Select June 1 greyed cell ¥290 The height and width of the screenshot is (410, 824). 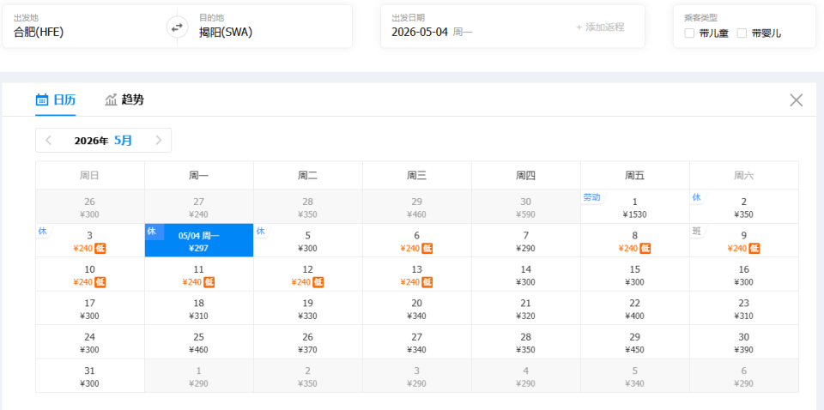pyautogui.click(x=198, y=376)
